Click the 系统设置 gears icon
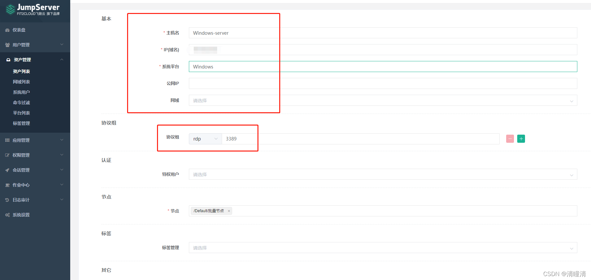Image resolution: width=591 pixels, height=280 pixels. [7, 215]
